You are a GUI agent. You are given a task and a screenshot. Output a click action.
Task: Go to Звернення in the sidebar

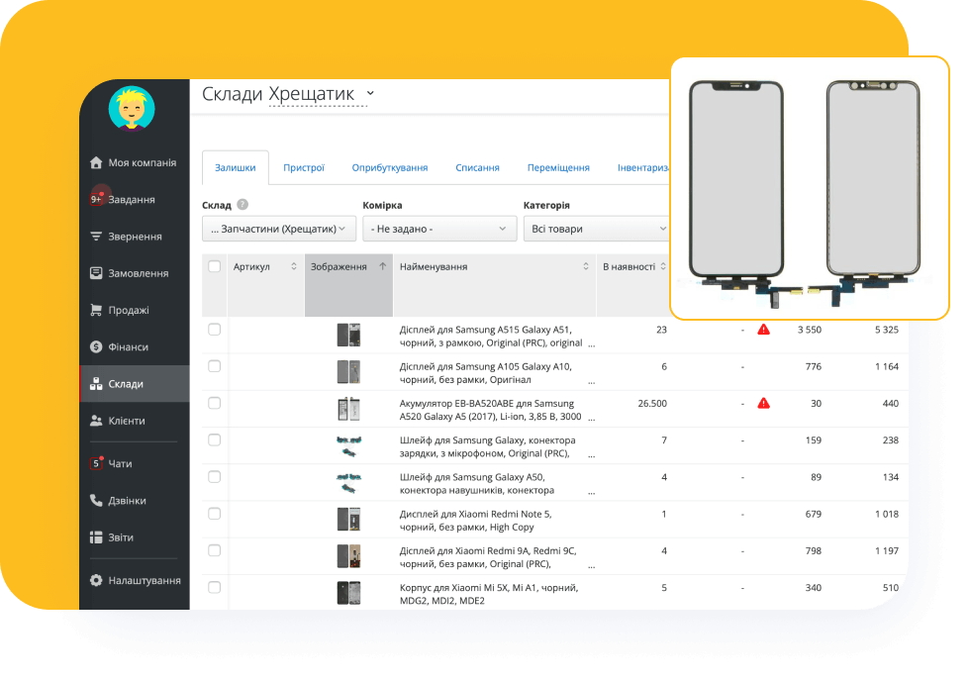[x=96, y=237]
